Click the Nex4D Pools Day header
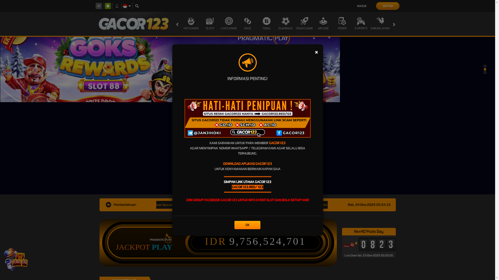This screenshot has height=280, width=499. tap(369, 232)
